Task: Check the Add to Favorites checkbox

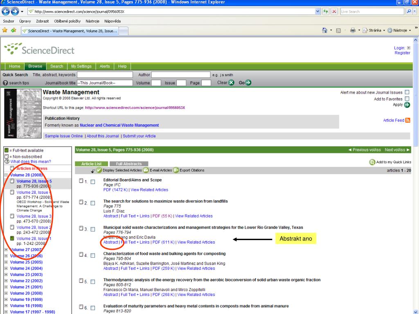Action: click(407, 99)
